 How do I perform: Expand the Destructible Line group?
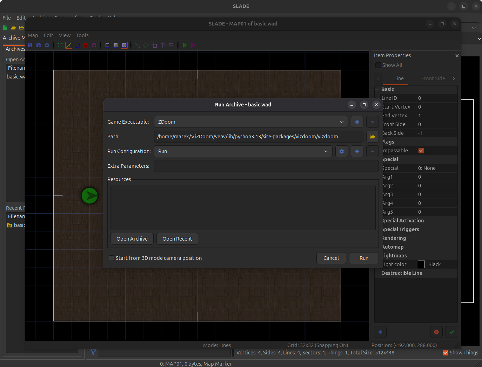click(402, 273)
